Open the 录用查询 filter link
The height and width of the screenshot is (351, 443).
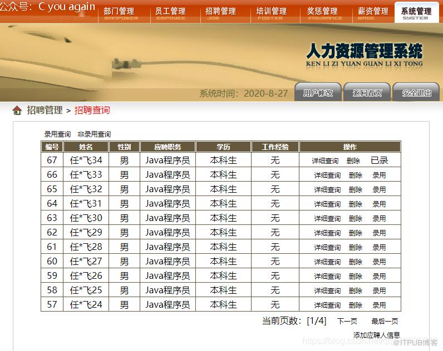pos(57,134)
